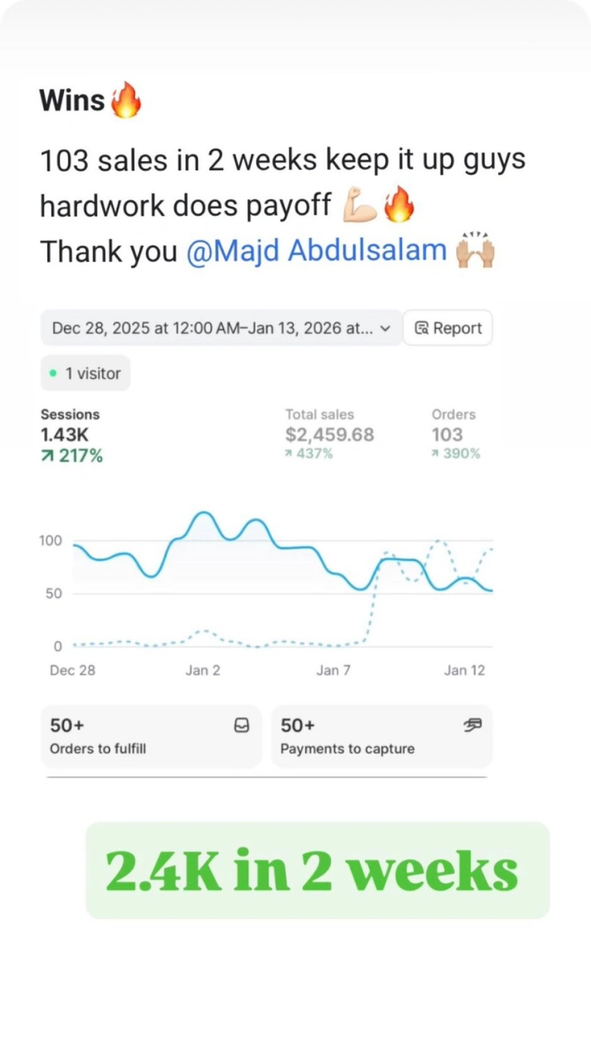The width and height of the screenshot is (591, 1051).
Task: Click the inbox icon on Orders to fulfill
Action: [x=241, y=726]
